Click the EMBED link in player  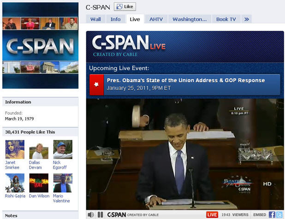tap(258, 214)
